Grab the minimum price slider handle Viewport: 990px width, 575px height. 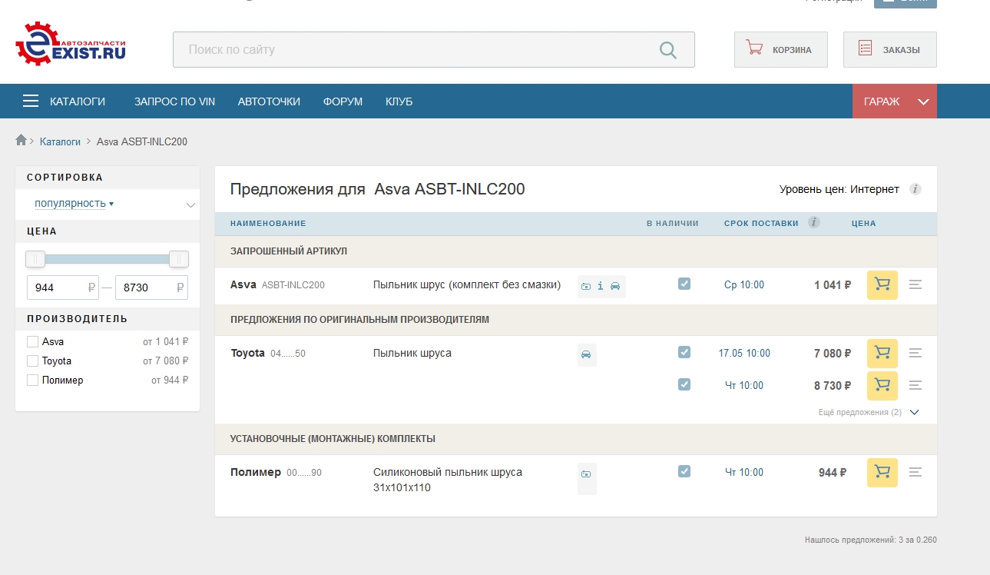[35, 259]
